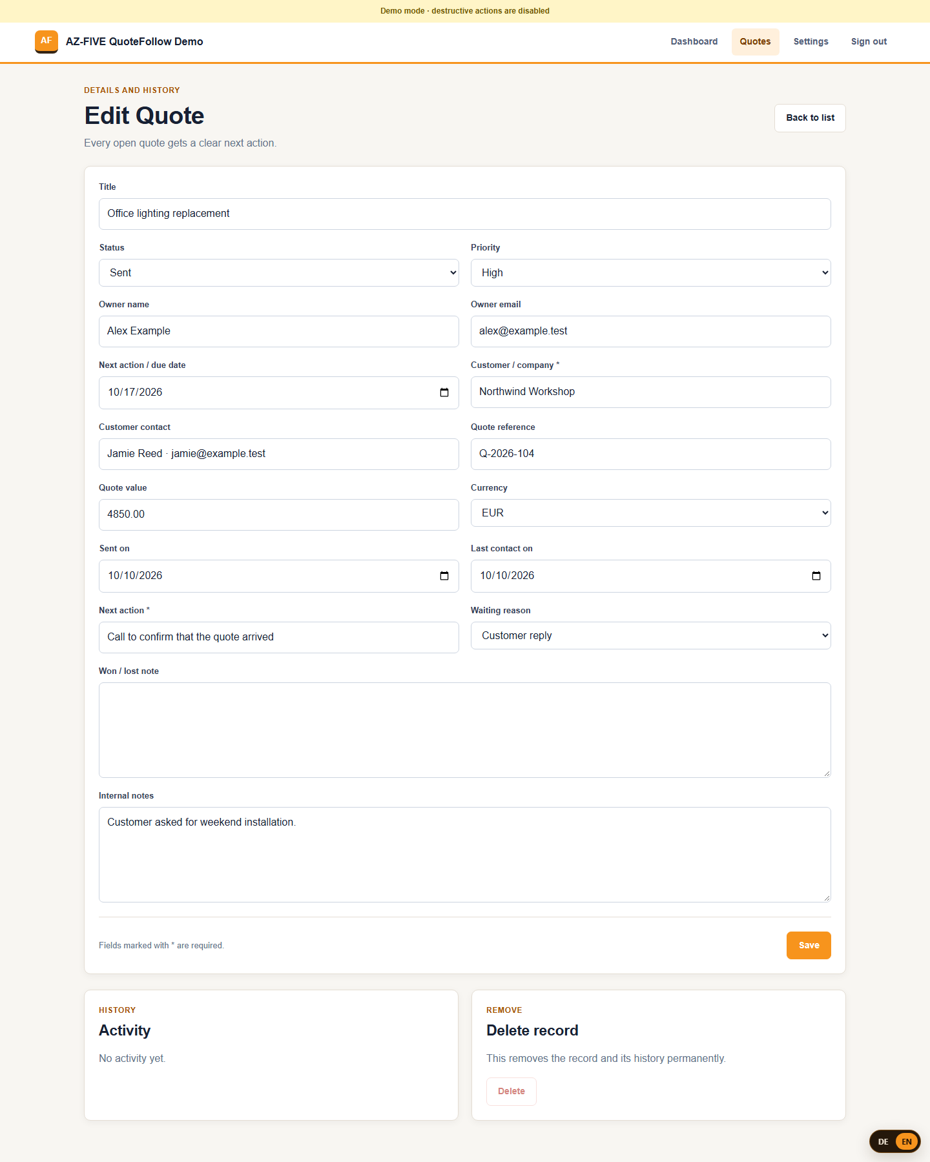This screenshot has width=930, height=1162.
Task: Go to the Dashboard nav item
Action: (x=694, y=42)
